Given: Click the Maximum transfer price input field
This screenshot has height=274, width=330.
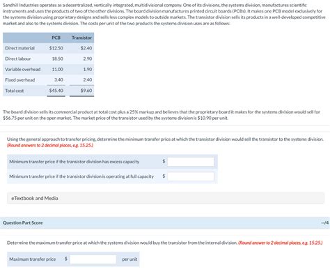Looking at the screenshot, I should point(93,259).
